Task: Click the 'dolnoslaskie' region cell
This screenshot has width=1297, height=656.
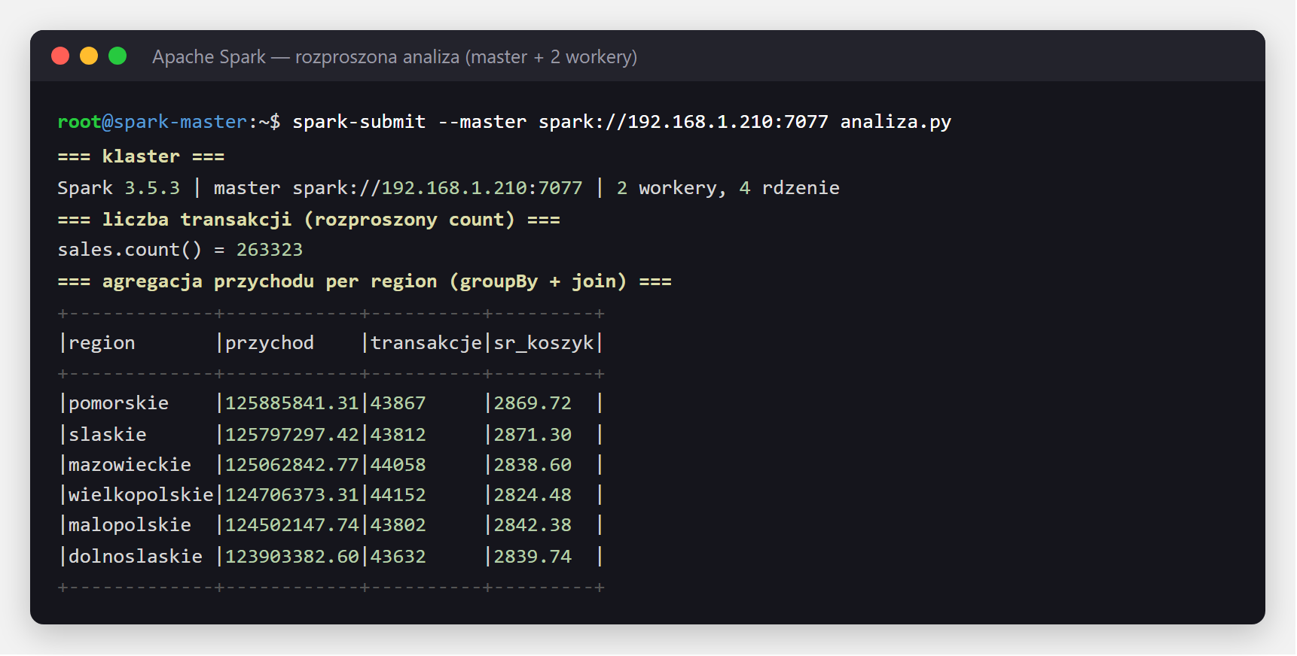Action: click(x=136, y=557)
